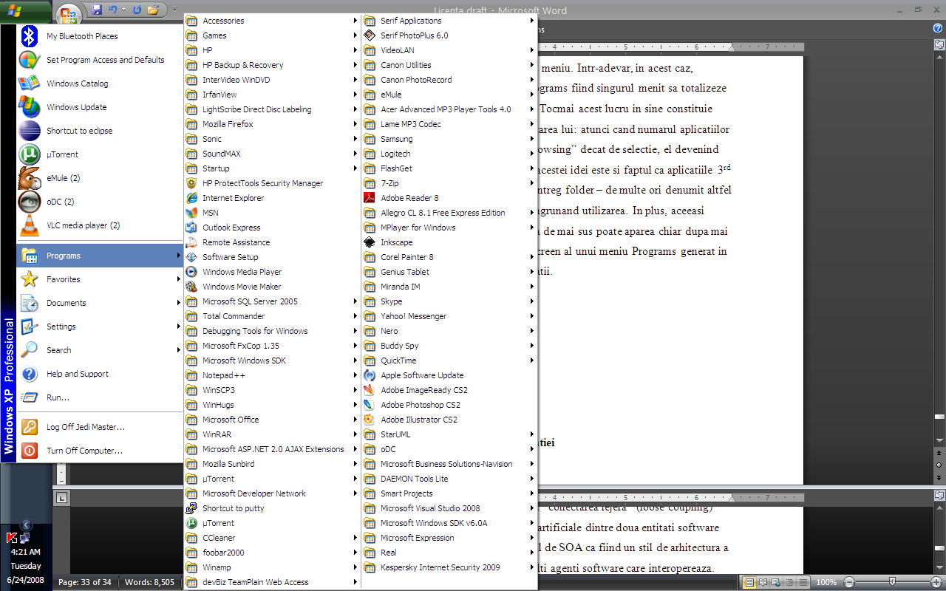Click the VLC traffic cone icon
Screen dimensions: 946x591
[x=30, y=225]
